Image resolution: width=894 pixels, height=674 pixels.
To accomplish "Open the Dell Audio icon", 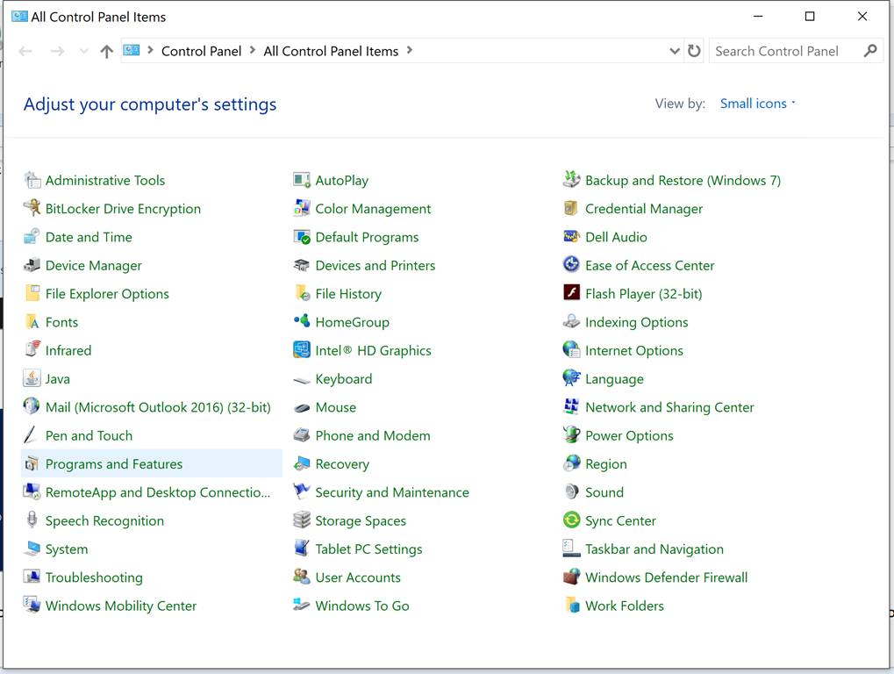I will click(571, 237).
